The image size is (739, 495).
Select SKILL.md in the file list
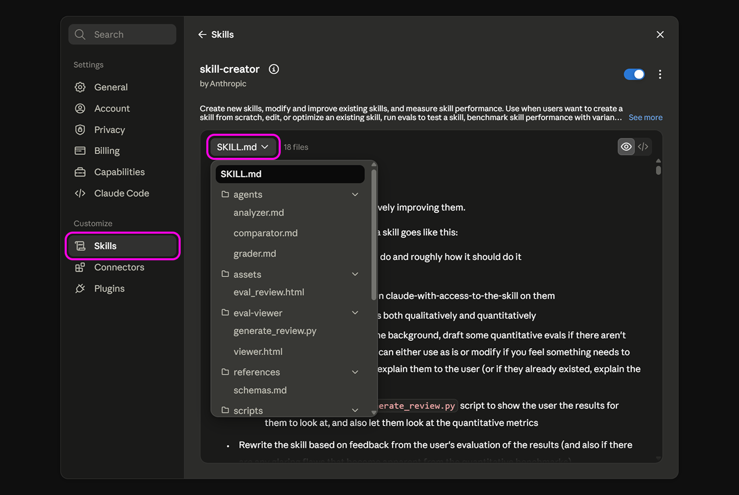[290, 174]
